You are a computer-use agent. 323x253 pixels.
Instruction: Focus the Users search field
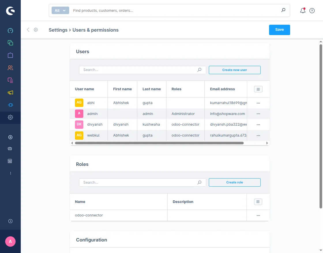142,70
